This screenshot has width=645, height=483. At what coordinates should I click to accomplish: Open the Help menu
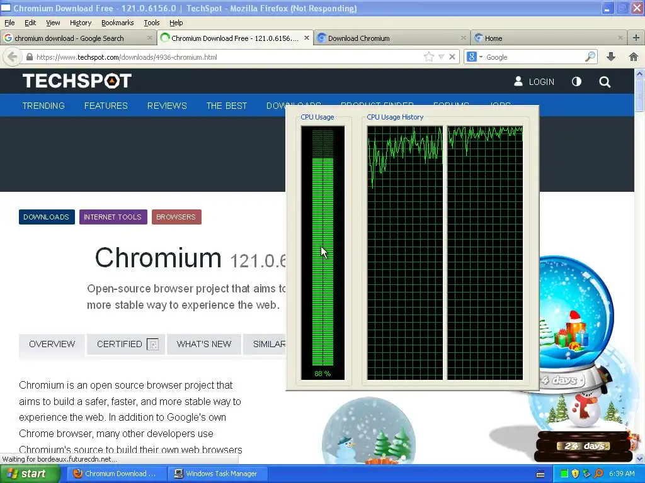tap(176, 23)
